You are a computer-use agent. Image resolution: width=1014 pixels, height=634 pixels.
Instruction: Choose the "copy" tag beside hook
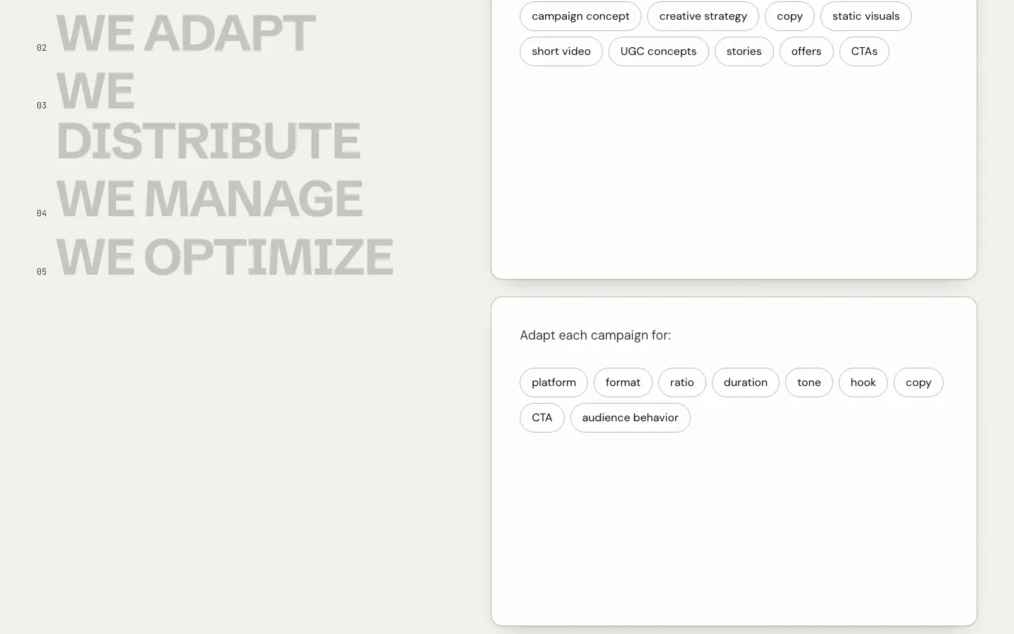coord(918,383)
